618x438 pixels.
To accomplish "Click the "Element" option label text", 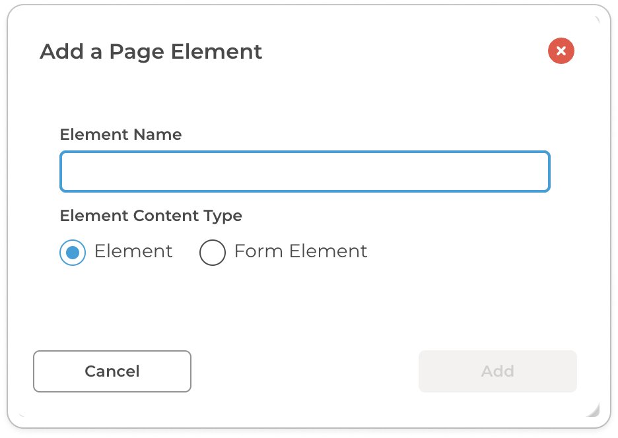I will coord(133,251).
